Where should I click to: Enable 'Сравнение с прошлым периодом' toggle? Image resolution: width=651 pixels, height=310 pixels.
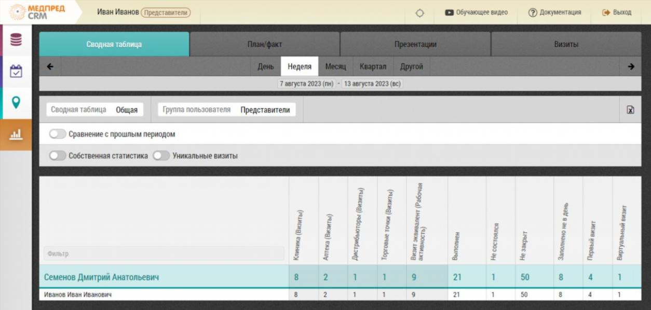point(57,133)
